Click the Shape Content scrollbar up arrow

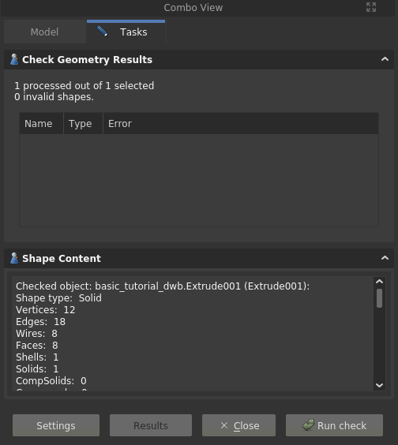[379, 282]
